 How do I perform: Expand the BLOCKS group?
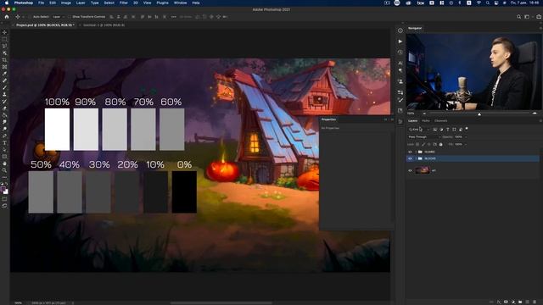coord(416,158)
